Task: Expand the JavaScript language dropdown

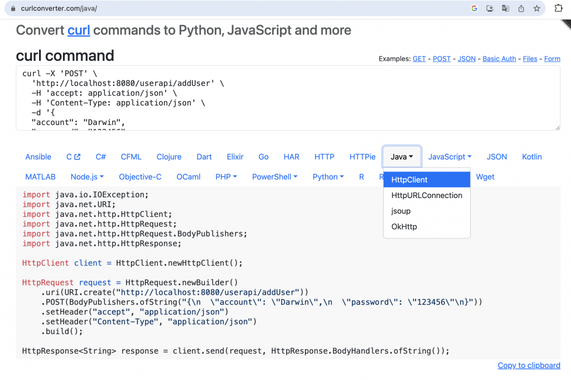Action: [449, 157]
